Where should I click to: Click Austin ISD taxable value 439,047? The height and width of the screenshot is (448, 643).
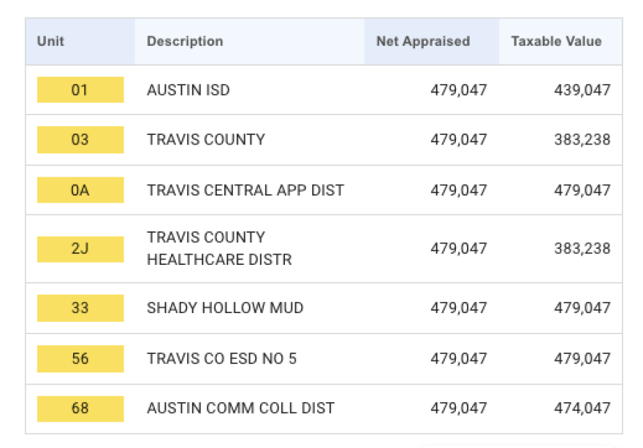[x=582, y=90]
